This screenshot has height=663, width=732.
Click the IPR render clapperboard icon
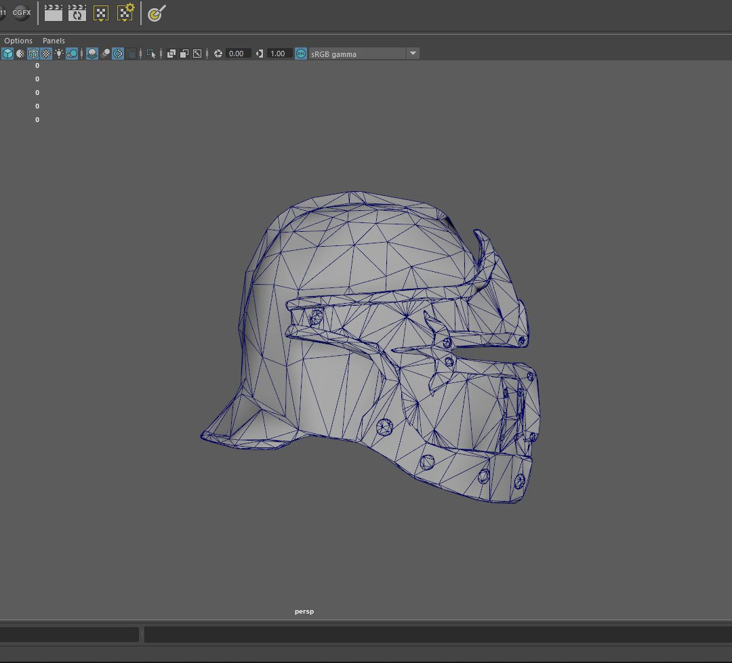click(77, 13)
